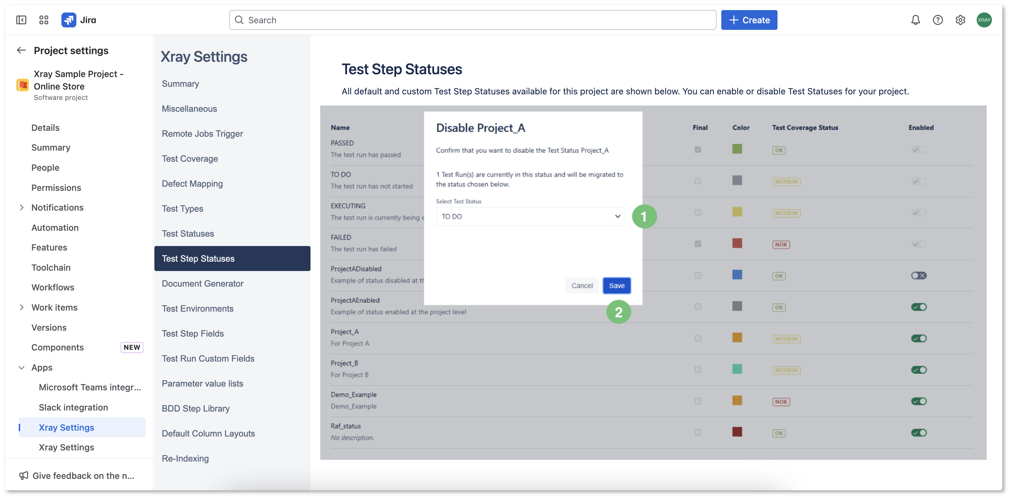Image resolution: width=1011 pixels, height=499 pixels.
Task: Disable the Demo_Example status toggle
Action: pyautogui.click(x=918, y=401)
